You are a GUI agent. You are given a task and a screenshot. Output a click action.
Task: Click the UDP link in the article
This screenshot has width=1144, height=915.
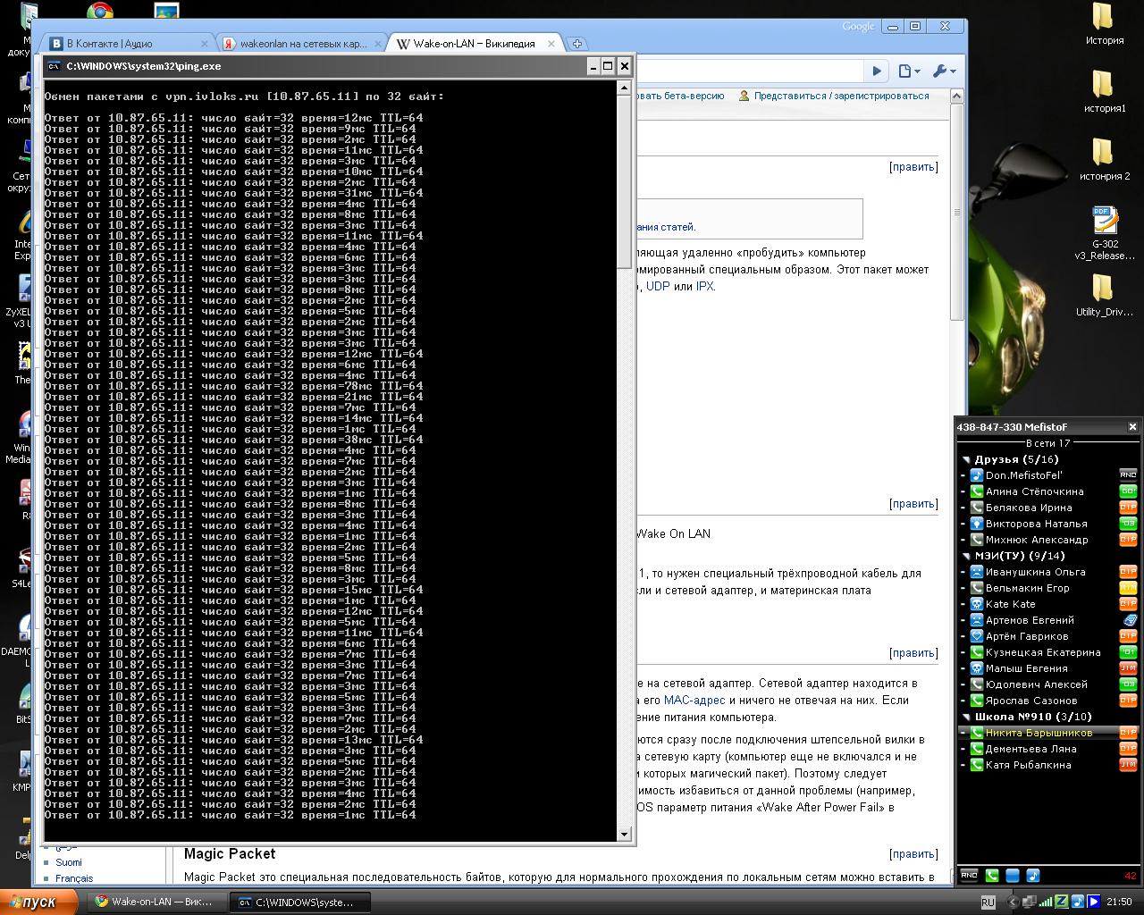[658, 287]
